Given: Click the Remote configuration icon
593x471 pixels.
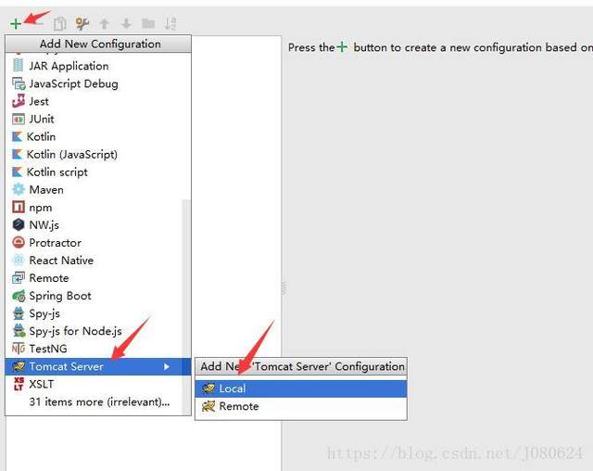Looking at the screenshot, I should 19,277.
